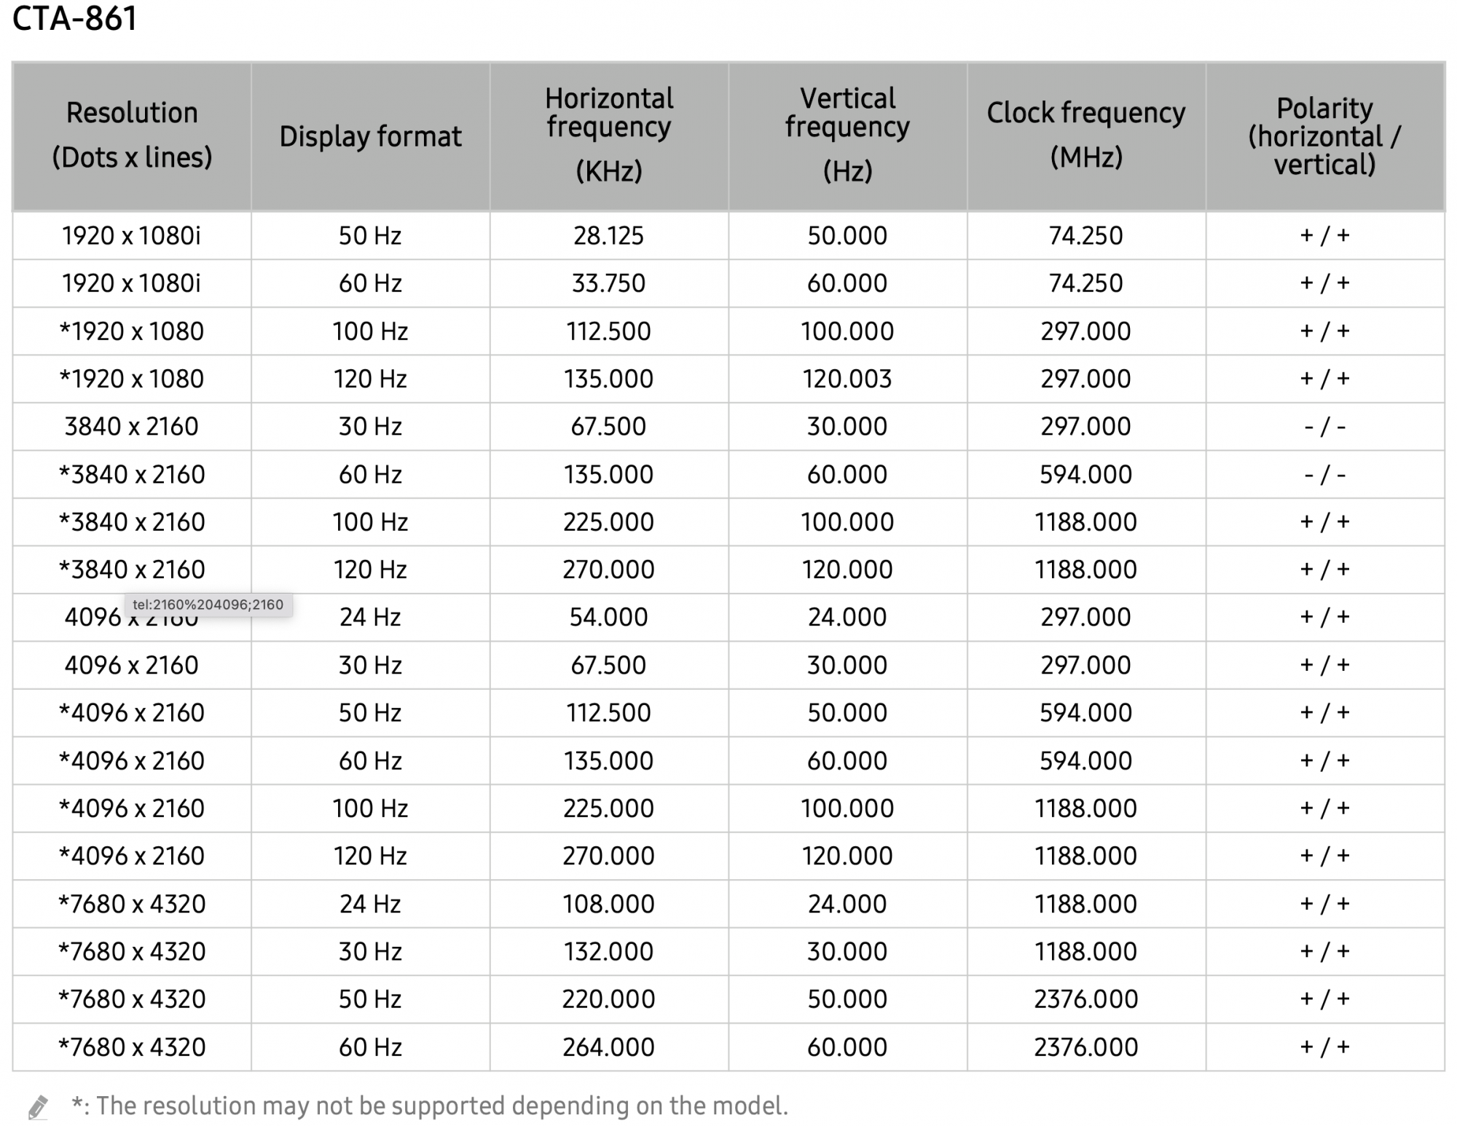
Task: Click the CTA-861 heading
Action: [x=75, y=19]
